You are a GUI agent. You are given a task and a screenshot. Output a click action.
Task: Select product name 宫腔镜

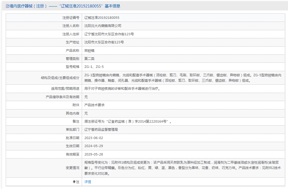tap(90, 51)
